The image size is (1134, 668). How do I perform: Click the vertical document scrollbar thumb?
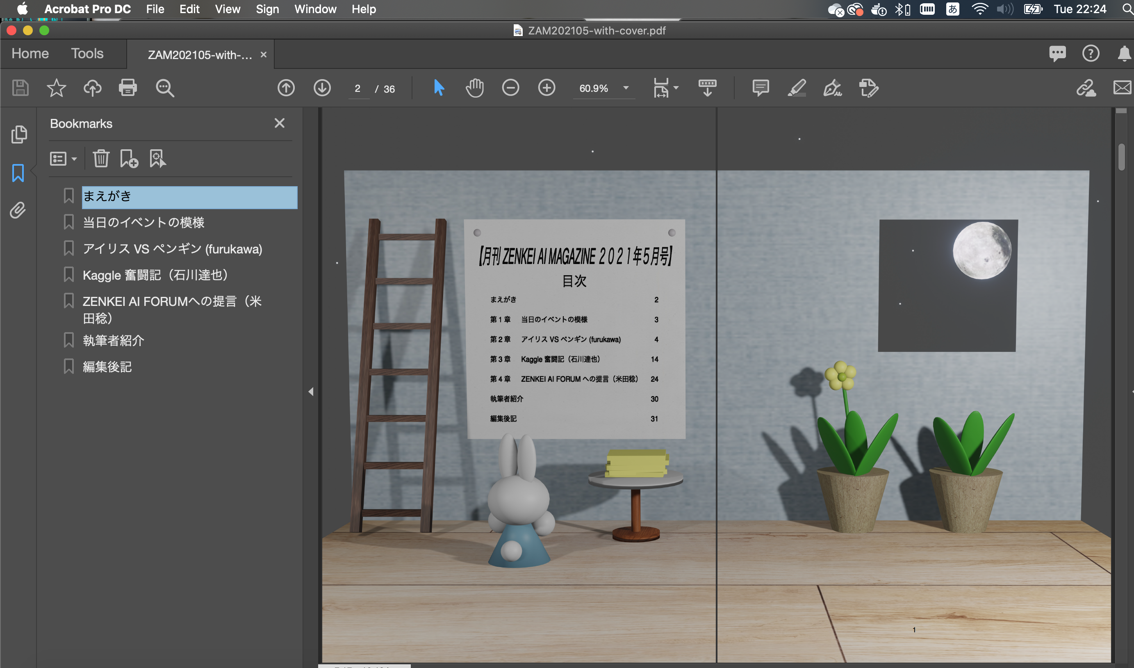(x=1121, y=157)
